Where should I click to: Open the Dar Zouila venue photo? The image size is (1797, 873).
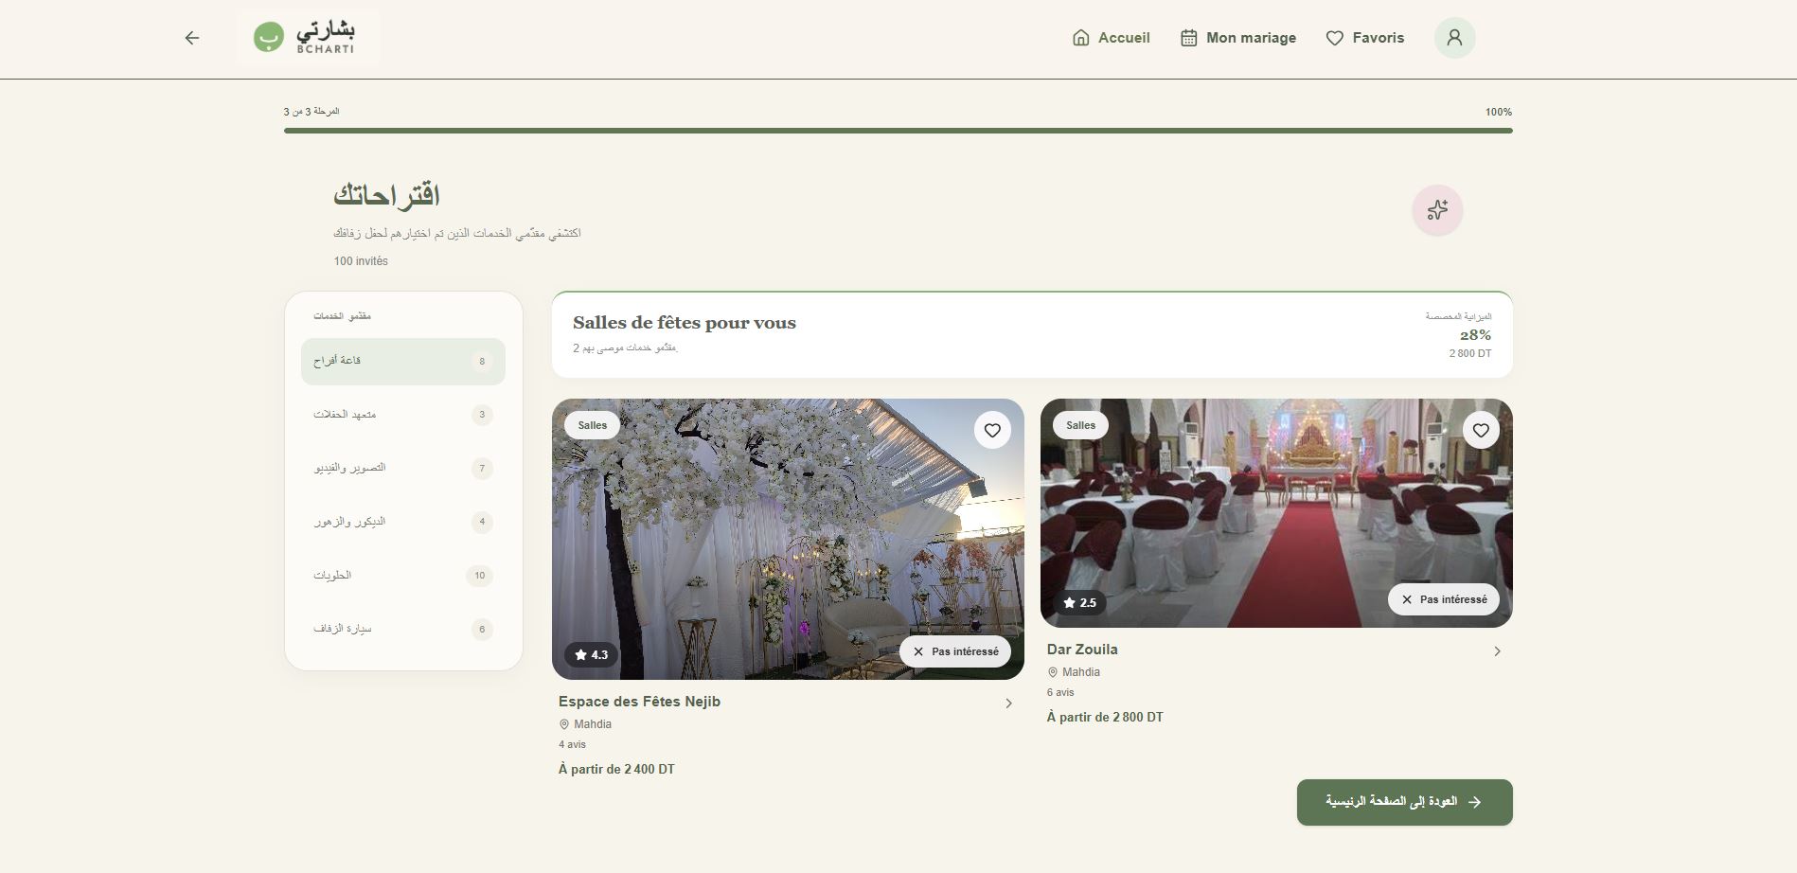point(1276,513)
